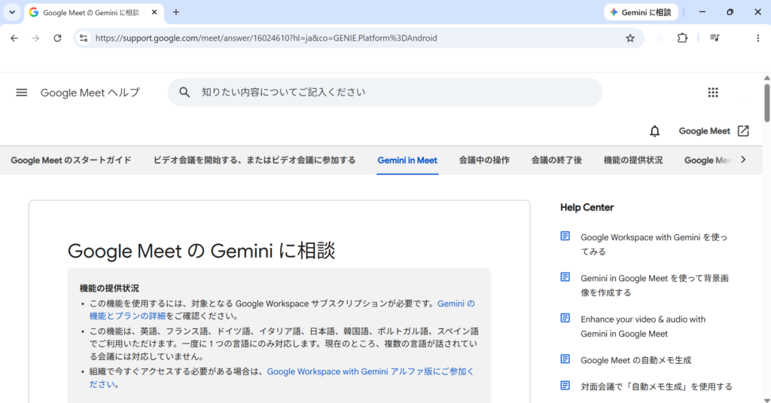Open 背景画像を作成する article link
Viewport: 771px width, 403px height.
(x=654, y=285)
